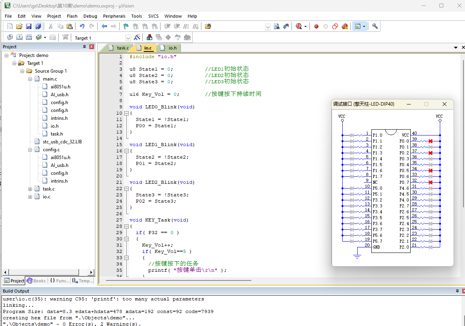The height and width of the screenshot is (326, 465).
Task: Open the Peripherals menu
Action: click(114, 16)
